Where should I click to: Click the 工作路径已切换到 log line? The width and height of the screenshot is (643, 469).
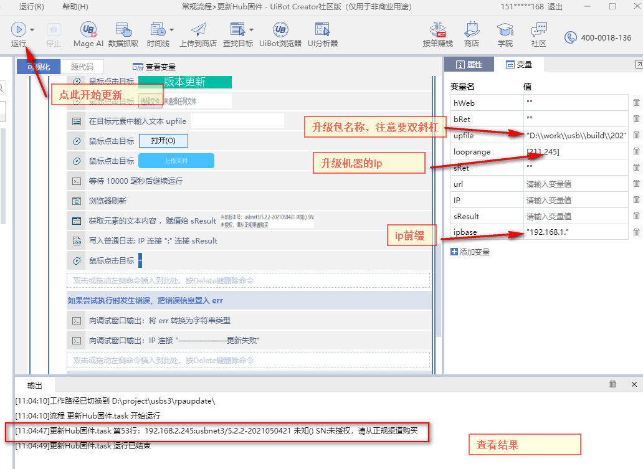pos(115,401)
